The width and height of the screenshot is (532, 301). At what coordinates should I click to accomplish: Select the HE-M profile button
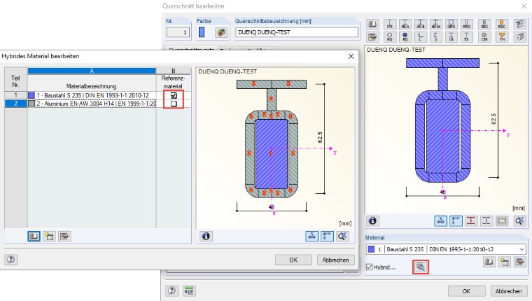click(x=436, y=24)
